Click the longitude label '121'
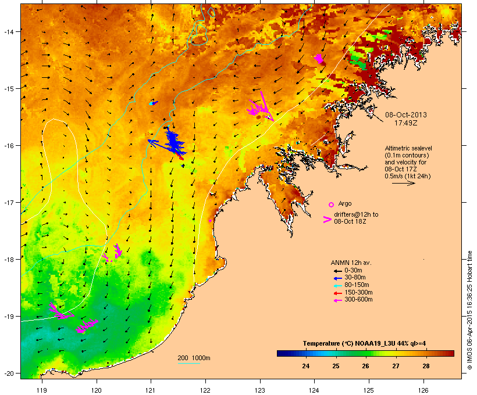This screenshot has width=477, height=395. point(151,390)
